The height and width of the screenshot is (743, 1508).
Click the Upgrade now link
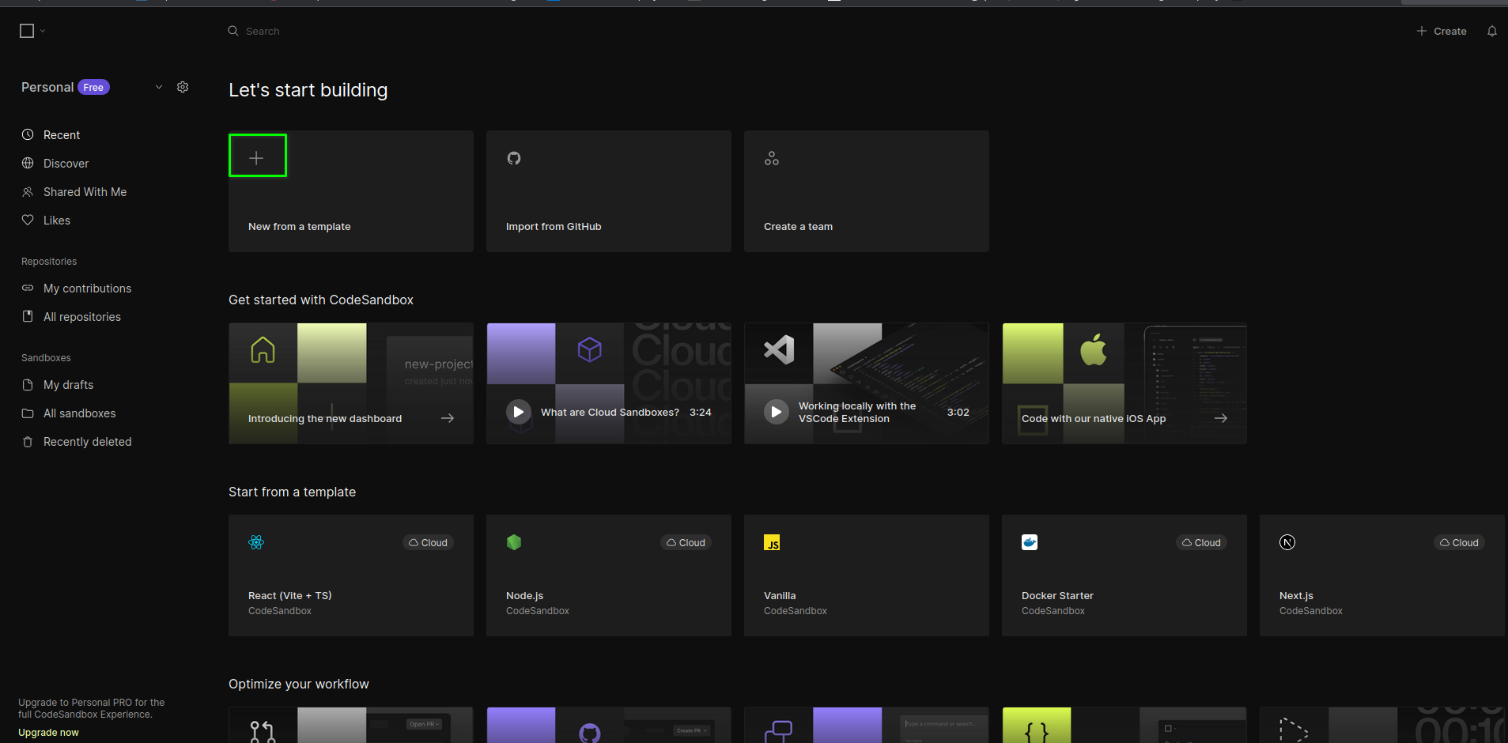pyautogui.click(x=48, y=733)
